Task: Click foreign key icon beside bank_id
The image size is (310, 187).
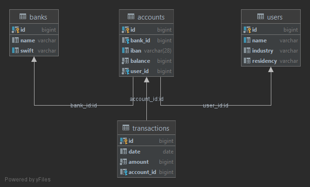Action: pyautogui.click(x=125, y=40)
